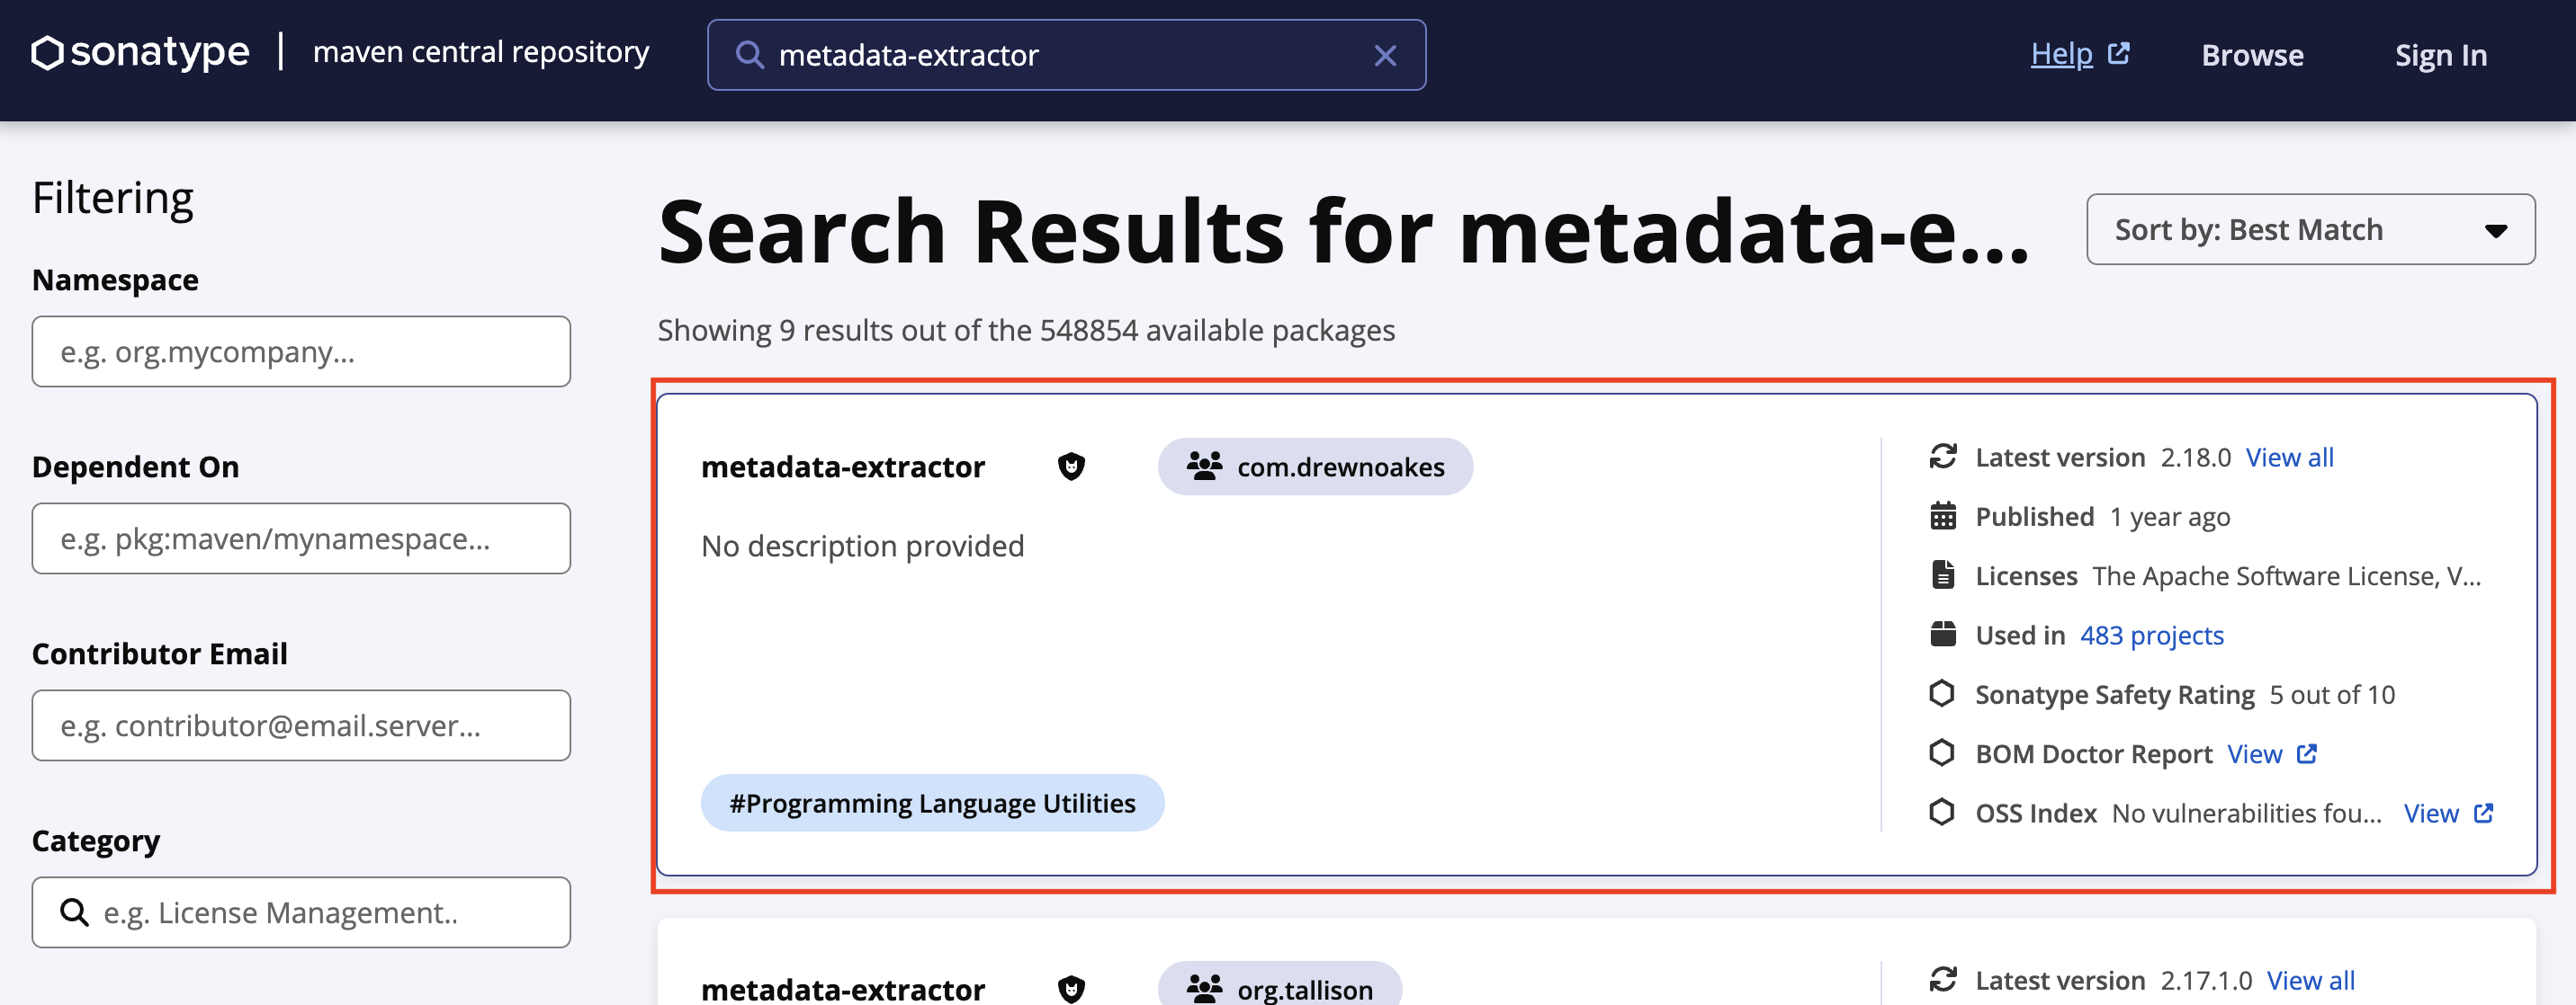Click the Licenses document icon
The image size is (2576, 1005).
[1942, 574]
